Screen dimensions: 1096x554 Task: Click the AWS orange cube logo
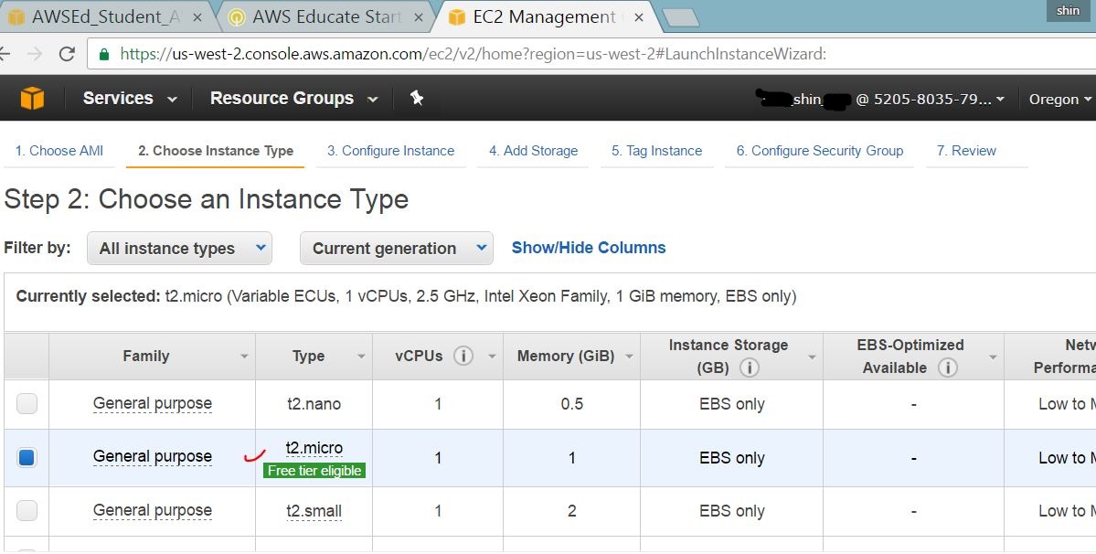32,98
